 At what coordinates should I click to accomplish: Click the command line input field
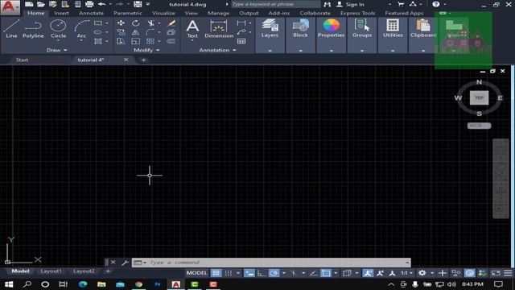[271, 263]
